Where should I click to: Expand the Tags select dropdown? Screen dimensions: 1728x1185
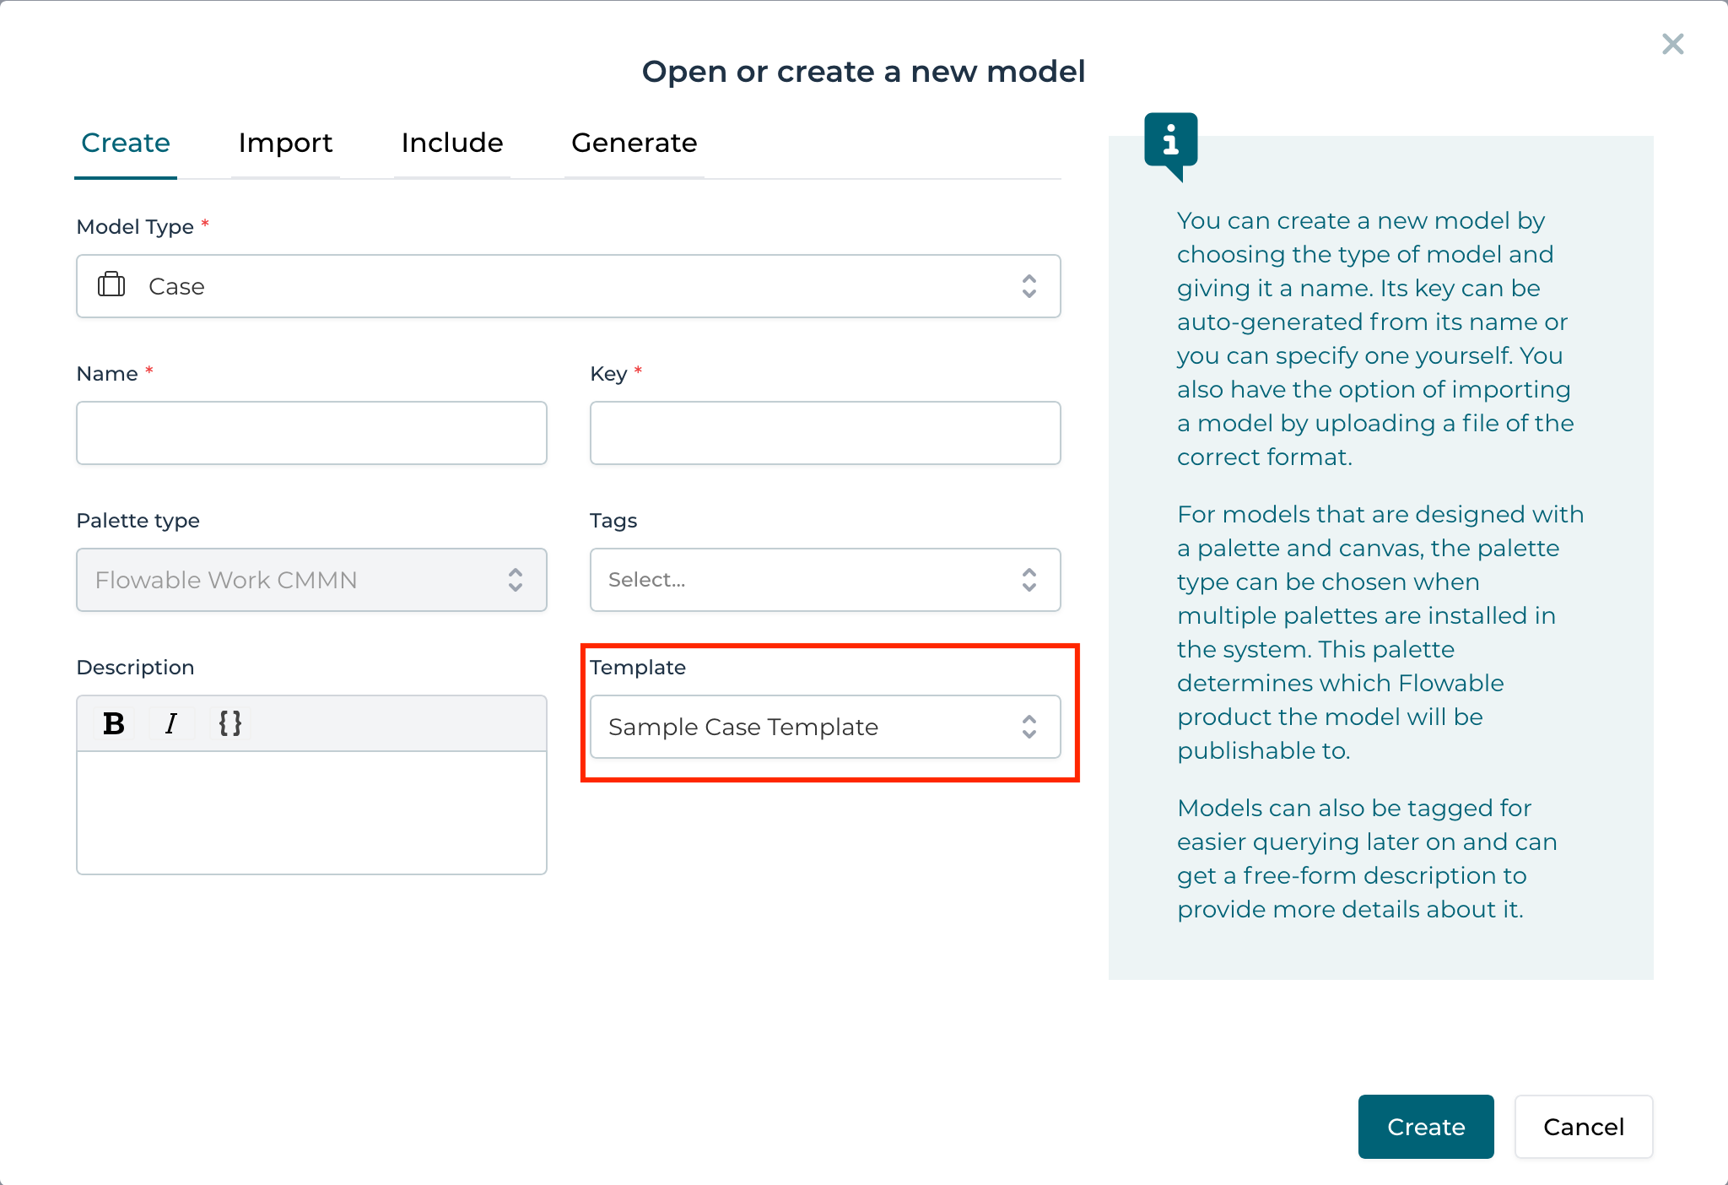(823, 580)
